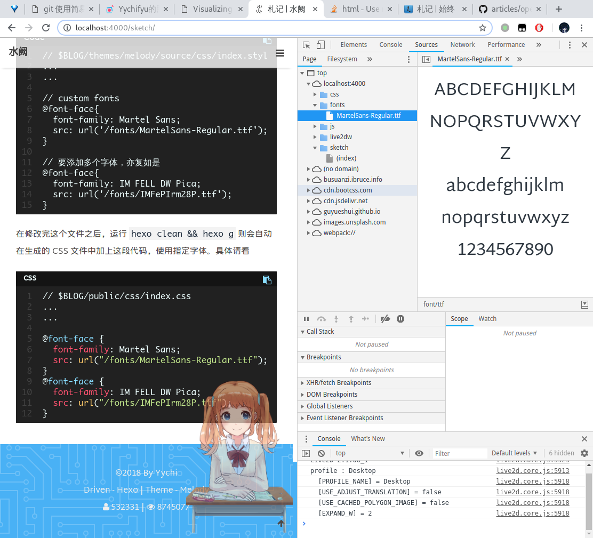Click the step out of function icon

[x=351, y=318]
